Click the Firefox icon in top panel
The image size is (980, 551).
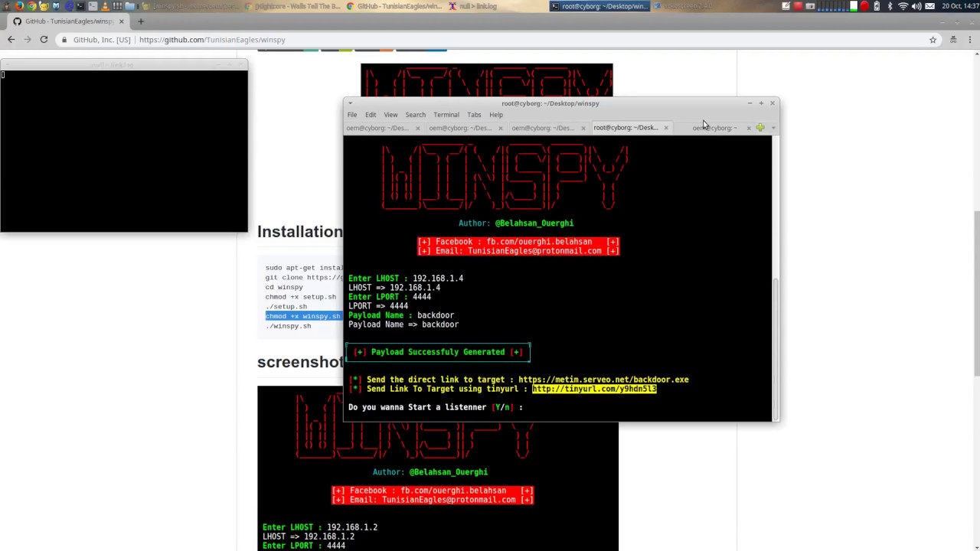coord(19,6)
